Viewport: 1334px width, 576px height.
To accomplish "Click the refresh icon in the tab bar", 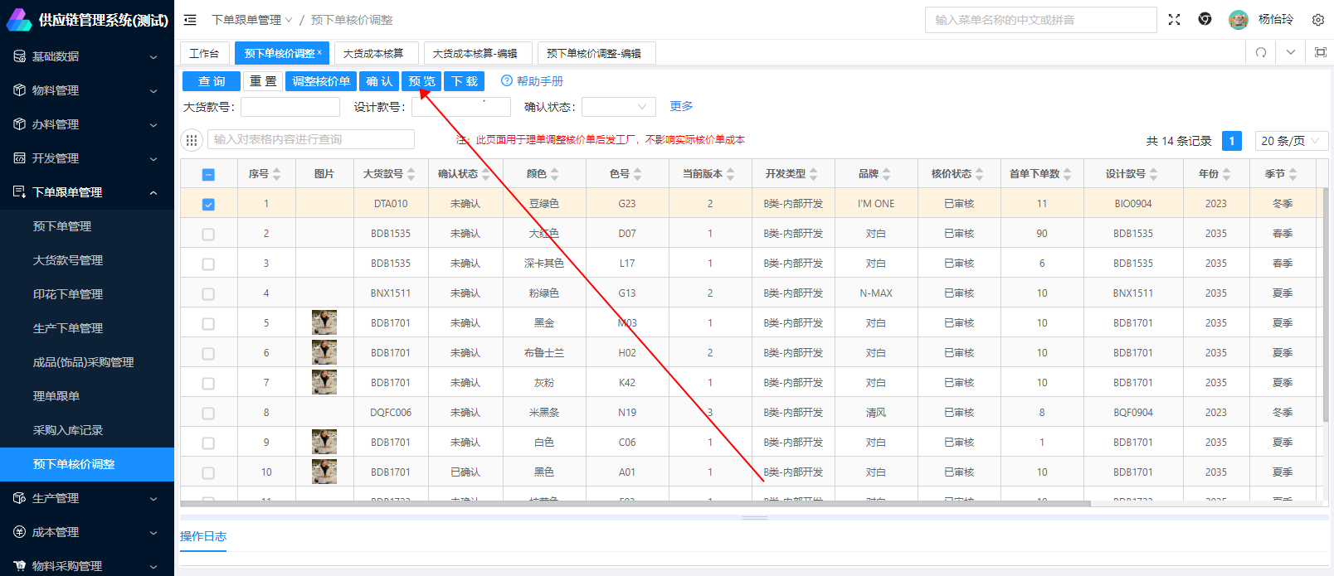I will pyautogui.click(x=1261, y=53).
